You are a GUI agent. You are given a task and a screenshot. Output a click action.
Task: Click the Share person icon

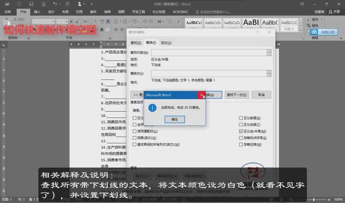[330, 12]
